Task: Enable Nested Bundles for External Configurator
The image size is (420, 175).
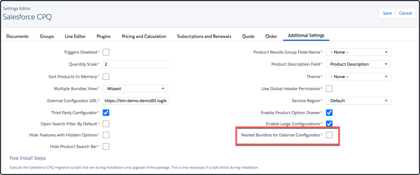Action: [329, 135]
